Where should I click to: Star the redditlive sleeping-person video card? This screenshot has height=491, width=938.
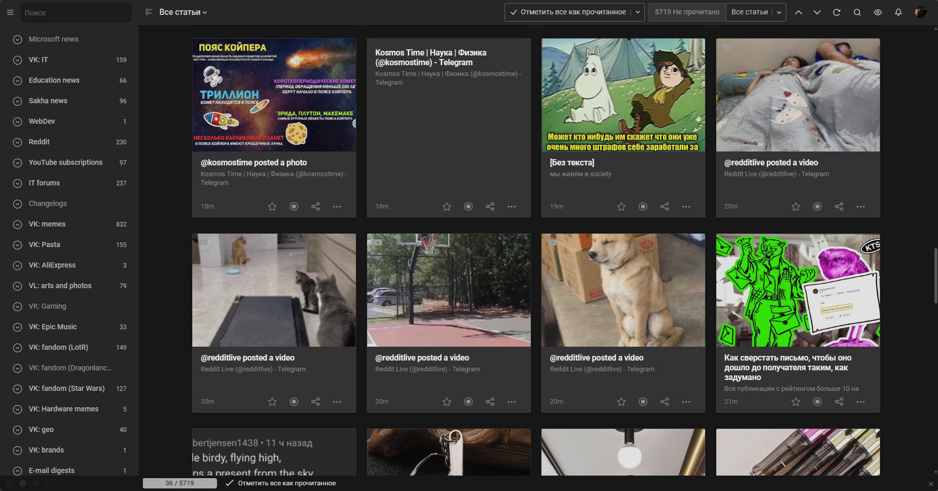(x=796, y=206)
